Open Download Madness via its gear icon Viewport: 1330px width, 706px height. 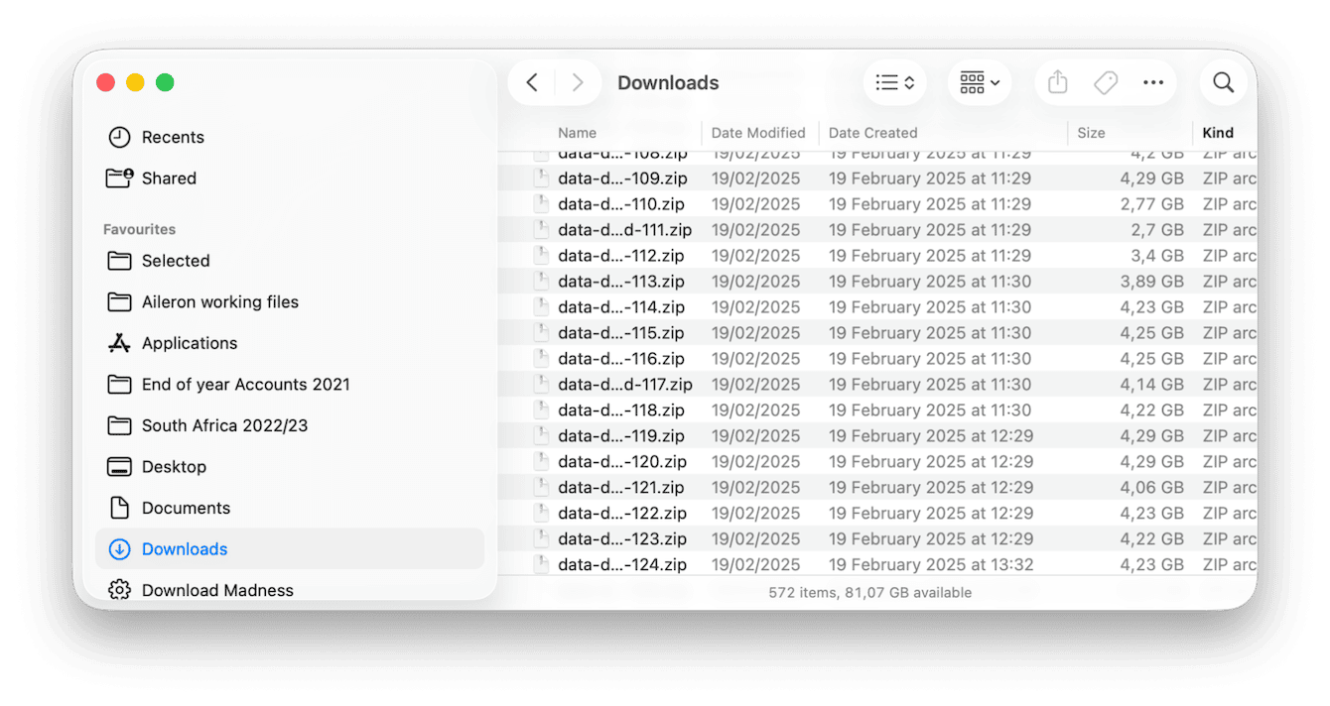click(119, 589)
